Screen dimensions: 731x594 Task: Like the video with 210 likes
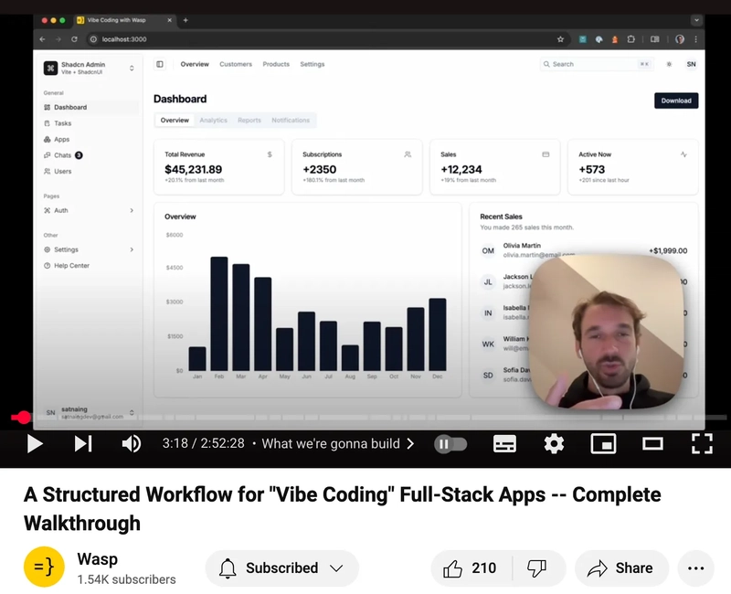coord(471,567)
